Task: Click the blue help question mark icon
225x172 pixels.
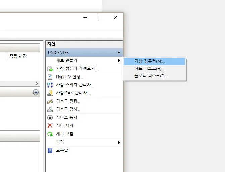Action: [x=50, y=151]
